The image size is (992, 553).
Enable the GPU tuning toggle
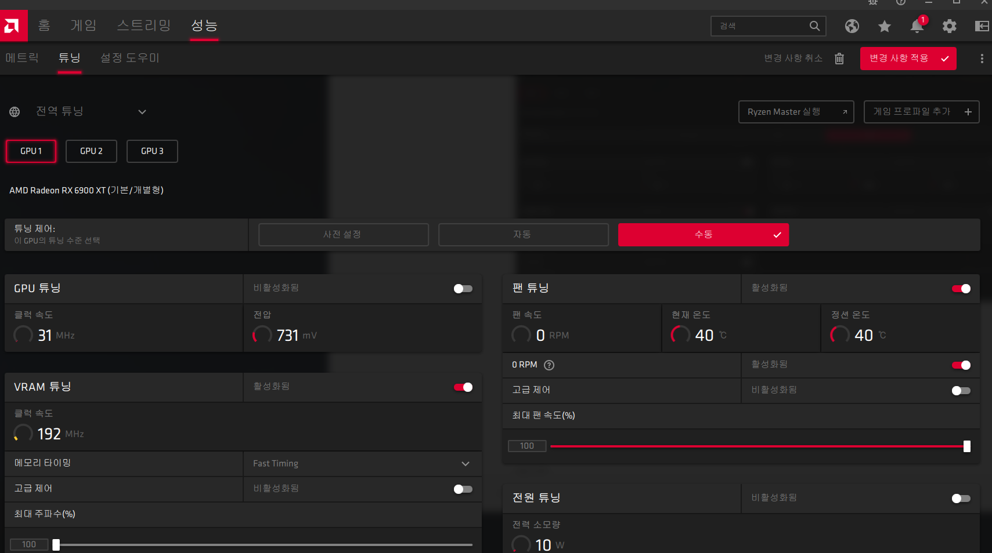[463, 289]
